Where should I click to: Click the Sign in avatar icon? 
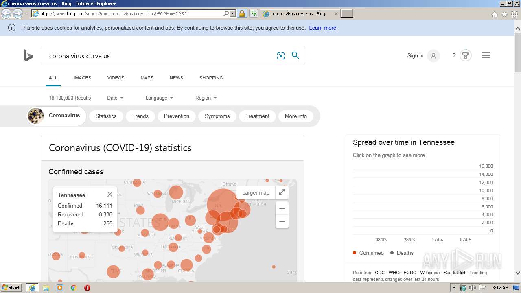[433, 56]
